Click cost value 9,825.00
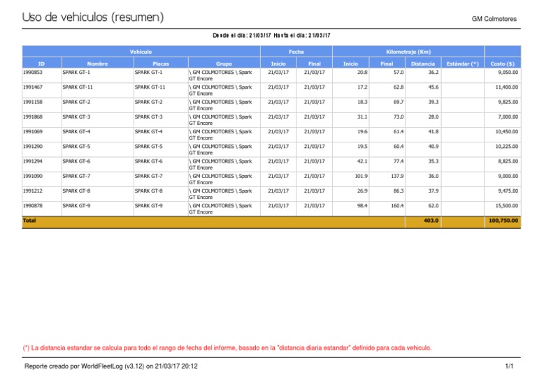Viewport: 537px width, 379px height. (508, 102)
